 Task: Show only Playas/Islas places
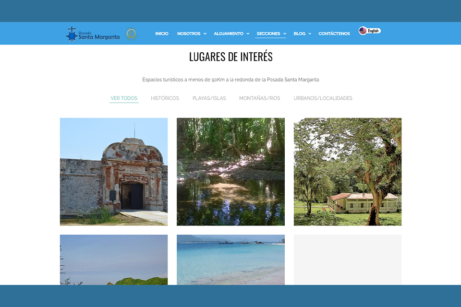pos(209,98)
